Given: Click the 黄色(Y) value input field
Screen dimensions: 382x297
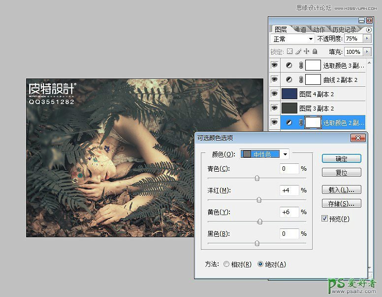Looking at the screenshot, I should 289,212.
